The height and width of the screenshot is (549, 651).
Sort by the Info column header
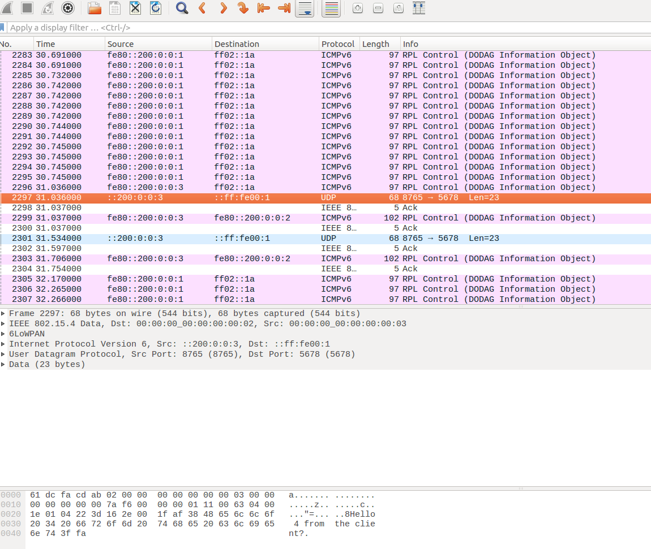(526, 44)
